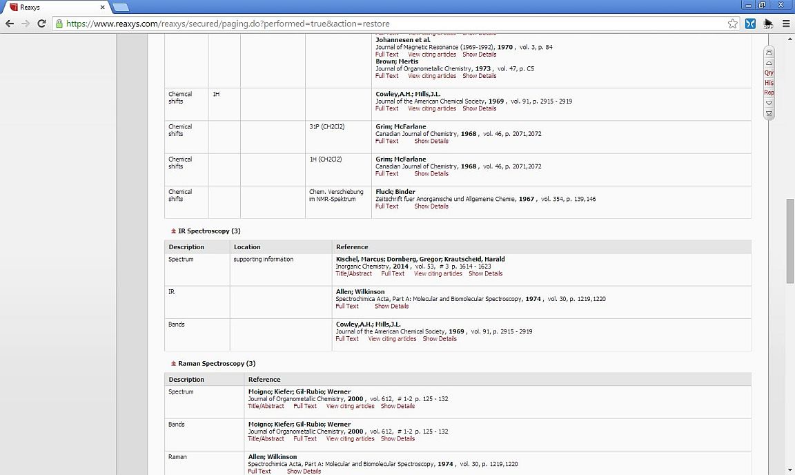Close the Reaxys browser tab
The height and width of the screenshot is (475, 795).
102,7
